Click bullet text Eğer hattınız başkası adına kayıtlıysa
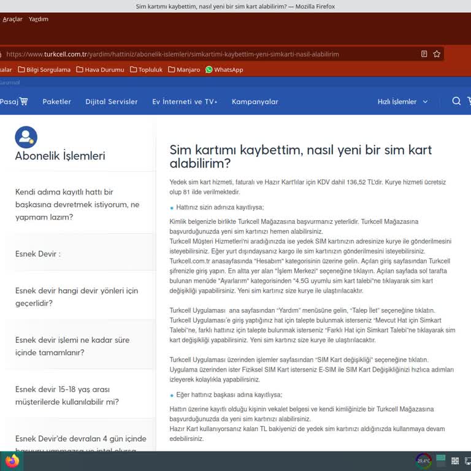Viewport: 471px width, 471px height. [229, 395]
